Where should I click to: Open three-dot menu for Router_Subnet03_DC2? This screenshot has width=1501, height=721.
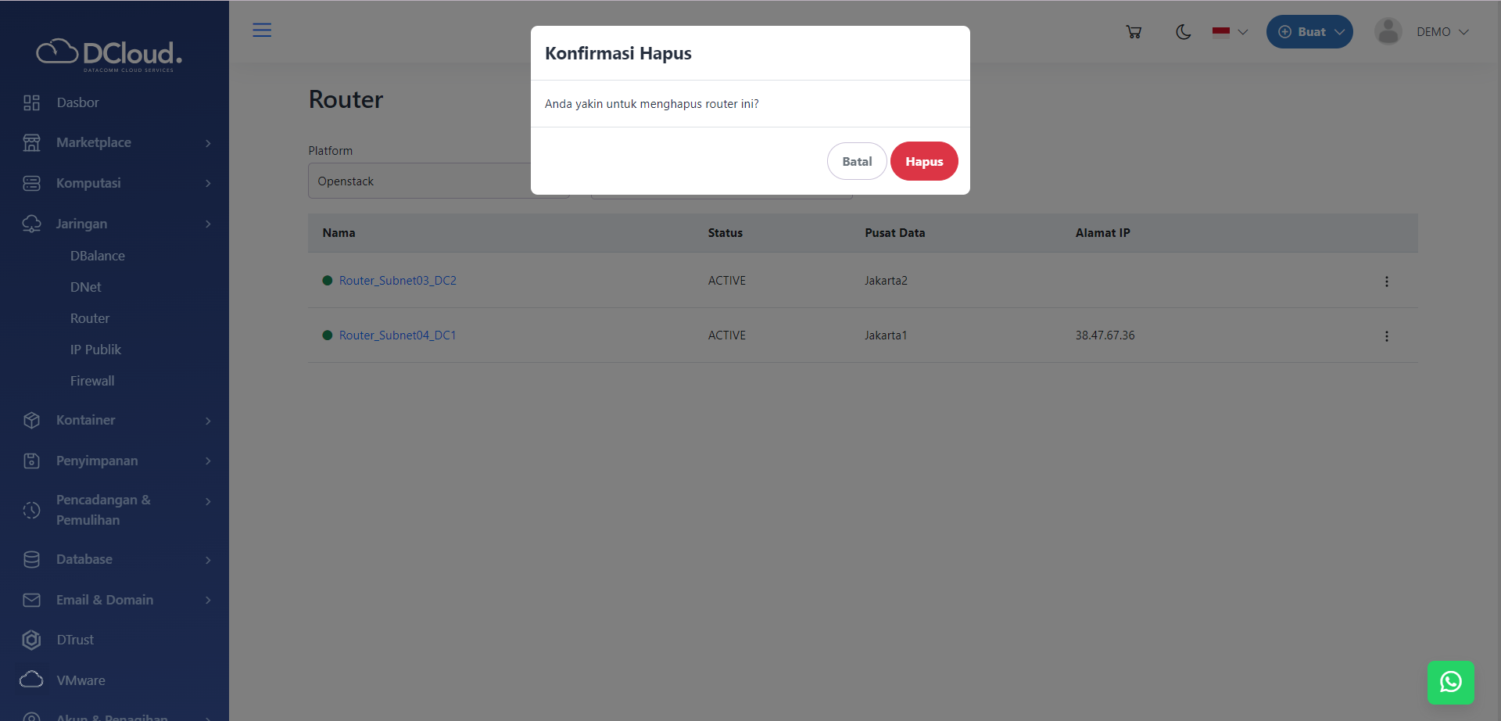1386,282
